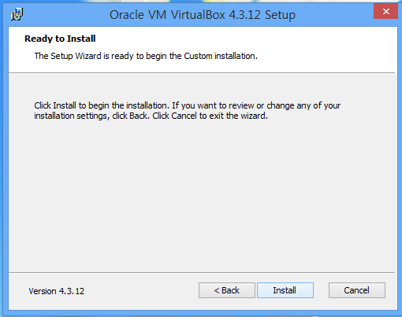Open the VirtualBox installer icon system menu
Screen dimensions: 402x317
(17, 14)
